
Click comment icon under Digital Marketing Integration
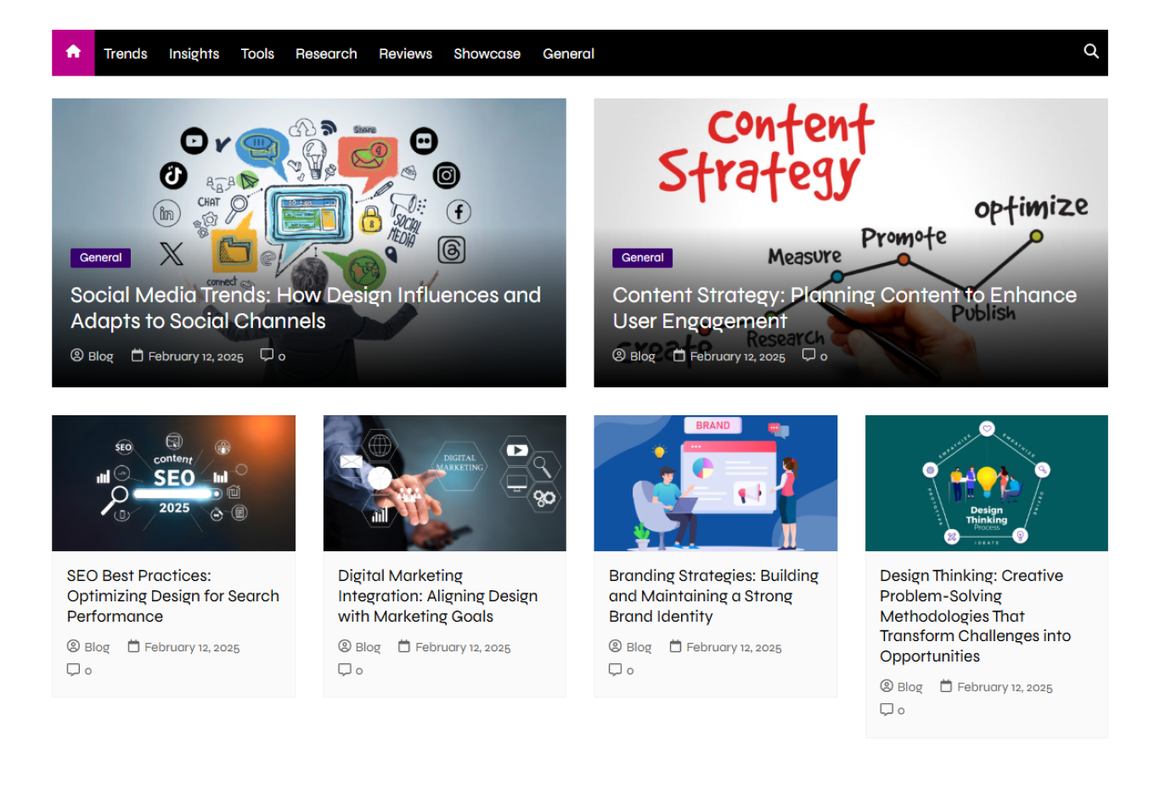pyautogui.click(x=344, y=669)
